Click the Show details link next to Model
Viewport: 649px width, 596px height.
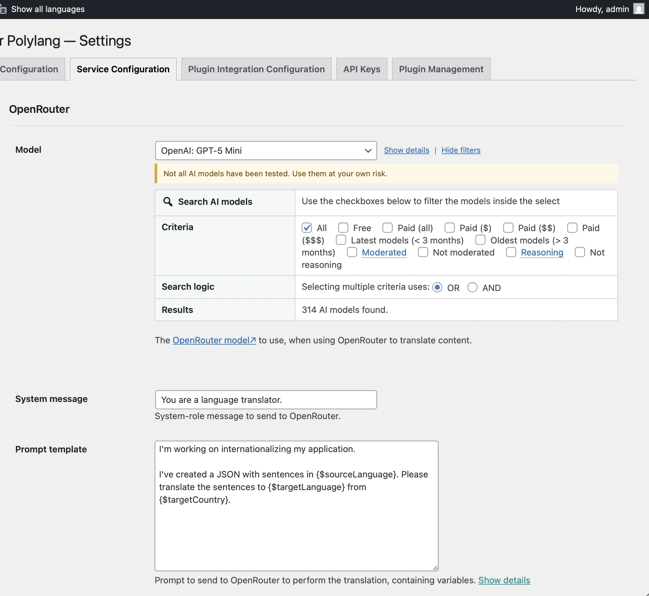pos(406,150)
